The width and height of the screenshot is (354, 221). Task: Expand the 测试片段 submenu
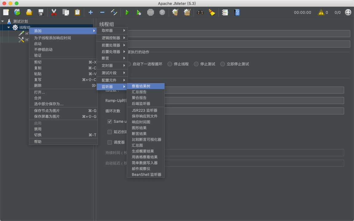pos(112,73)
